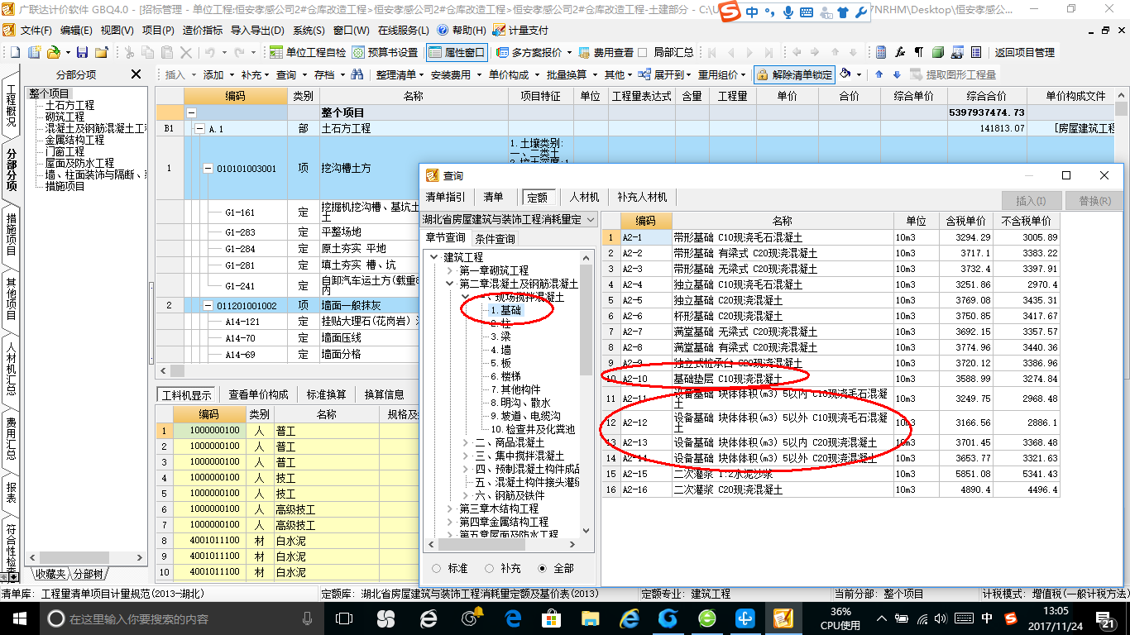Select row A2-13 设备基础 5以内 C20现浇混凝土
Screen dimensions: 1130x635
click(x=831, y=442)
